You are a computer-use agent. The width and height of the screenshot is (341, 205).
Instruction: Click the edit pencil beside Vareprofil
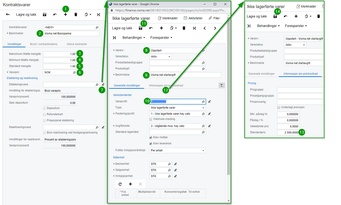pyautogui.click(x=210, y=102)
